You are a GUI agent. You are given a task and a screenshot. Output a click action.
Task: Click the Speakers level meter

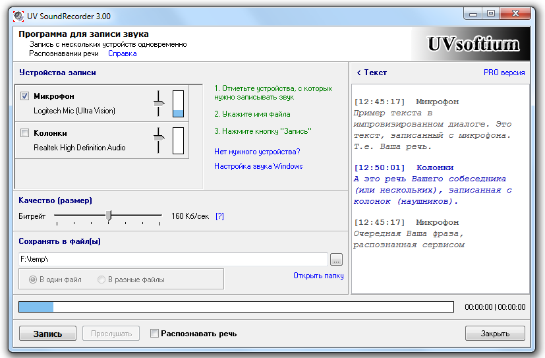coord(177,140)
